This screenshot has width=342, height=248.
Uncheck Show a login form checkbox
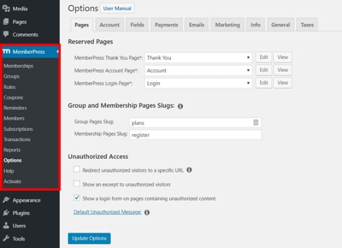click(x=77, y=198)
